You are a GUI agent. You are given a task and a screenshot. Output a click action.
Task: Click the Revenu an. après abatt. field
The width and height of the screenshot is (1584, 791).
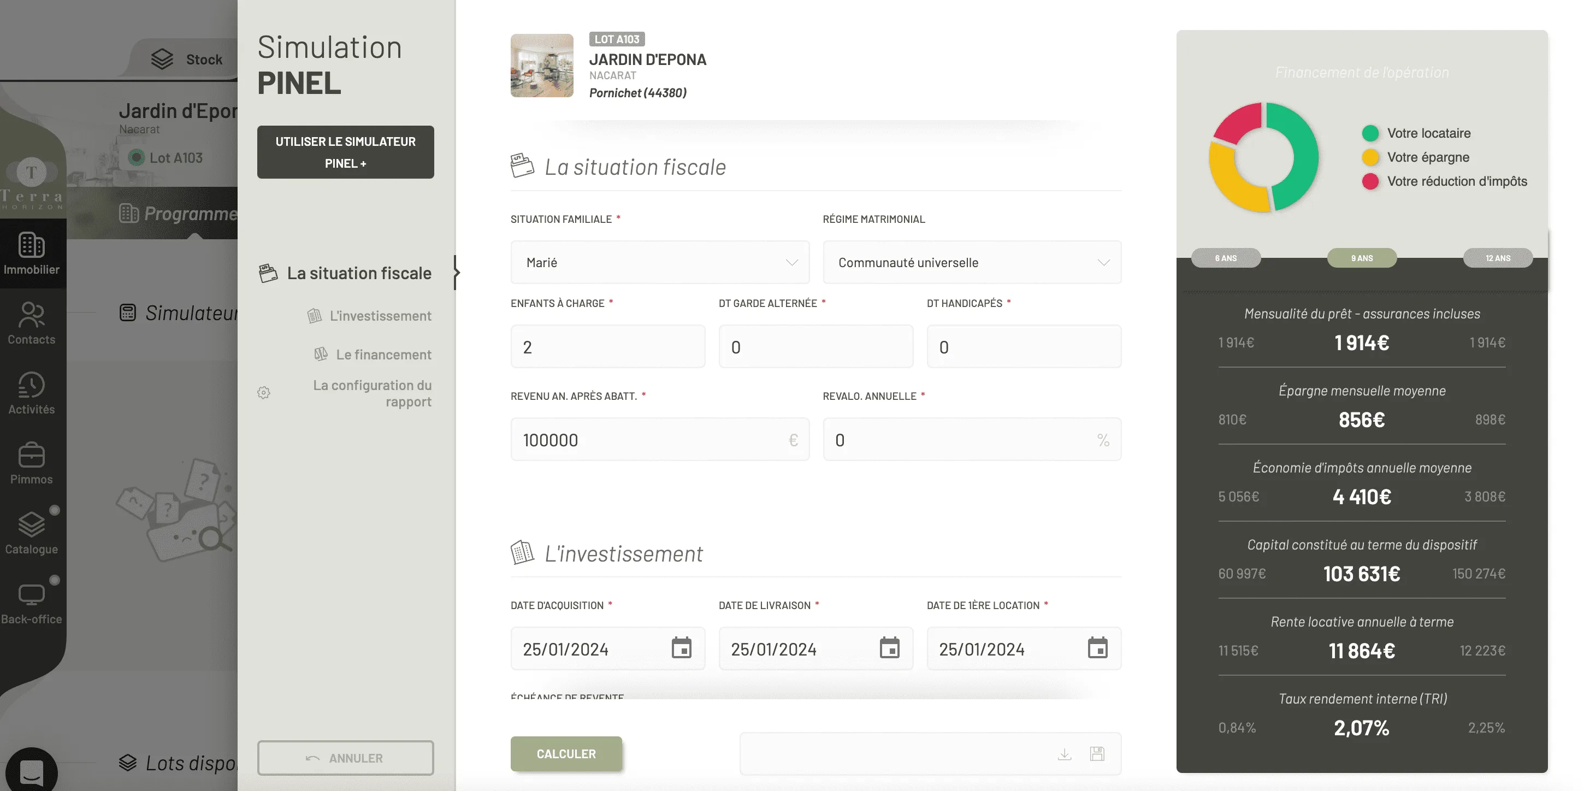[x=660, y=440]
